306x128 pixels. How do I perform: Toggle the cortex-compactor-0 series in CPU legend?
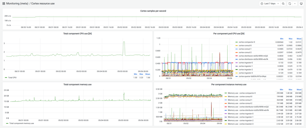coord(247,42)
